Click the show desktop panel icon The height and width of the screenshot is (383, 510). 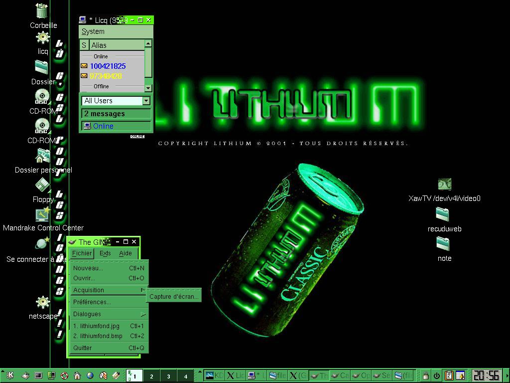click(25, 376)
